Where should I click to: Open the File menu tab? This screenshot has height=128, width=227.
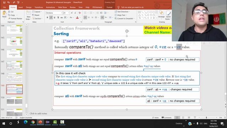click(4, 7)
